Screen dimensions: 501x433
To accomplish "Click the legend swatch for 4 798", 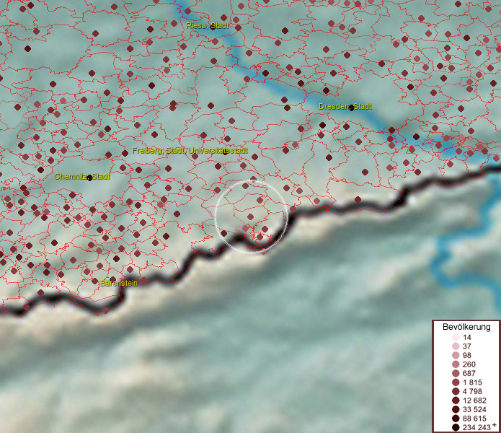I will coord(455,391).
